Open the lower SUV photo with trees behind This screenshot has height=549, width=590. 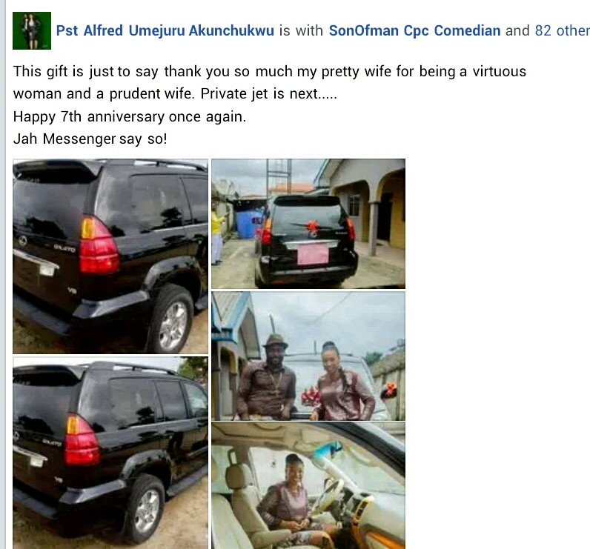pos(110,453)
